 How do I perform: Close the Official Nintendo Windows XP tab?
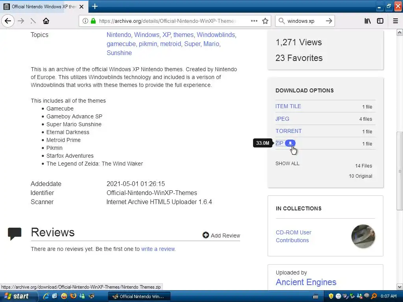click(x=81, y=7)
